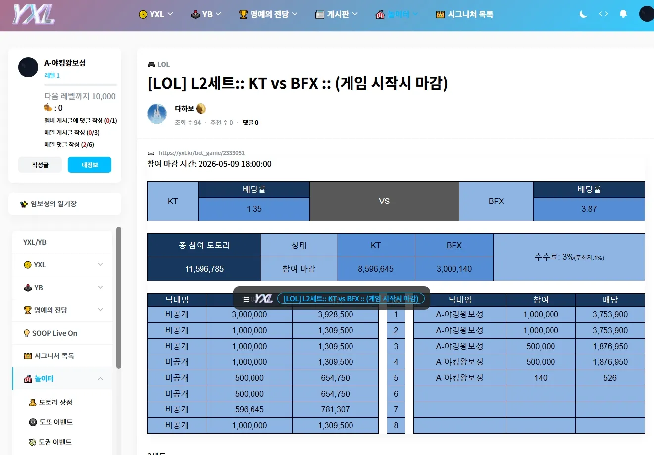
Task: Click author name 다하보
Action: pos(184,109)
